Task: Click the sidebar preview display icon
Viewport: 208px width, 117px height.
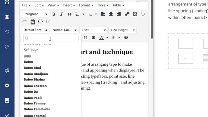Action: tap(7, 100)
